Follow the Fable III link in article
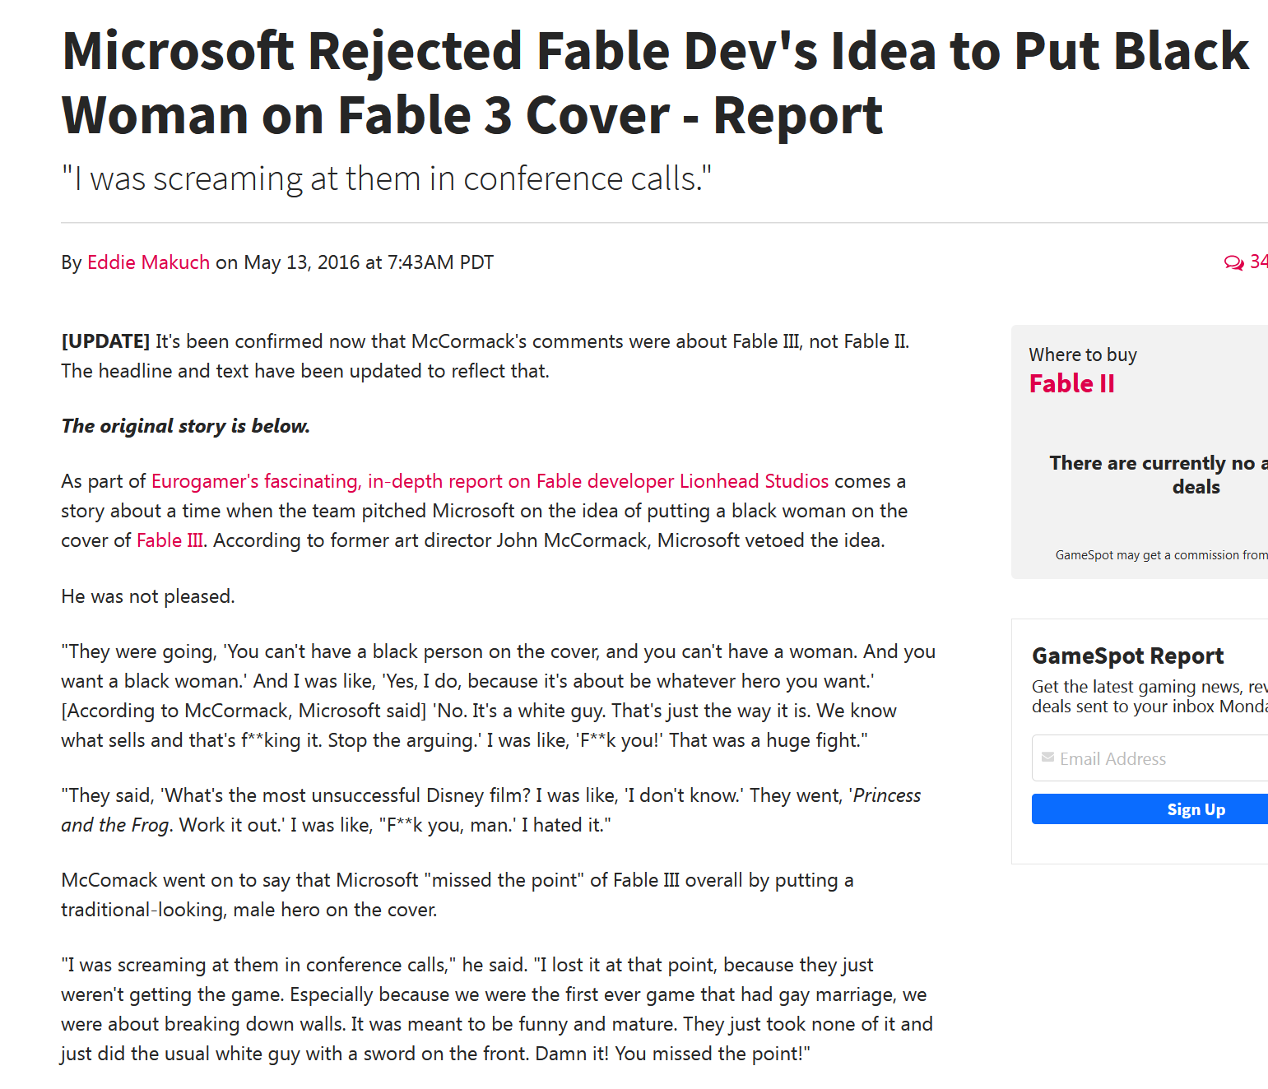 (x=170, y=540)
